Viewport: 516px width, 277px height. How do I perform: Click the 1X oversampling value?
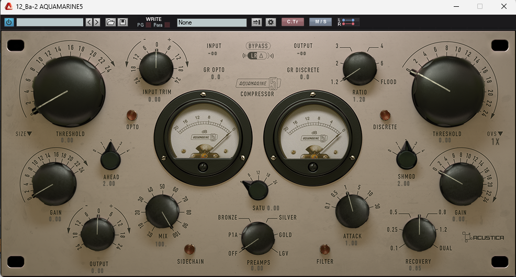click(495, 142)
